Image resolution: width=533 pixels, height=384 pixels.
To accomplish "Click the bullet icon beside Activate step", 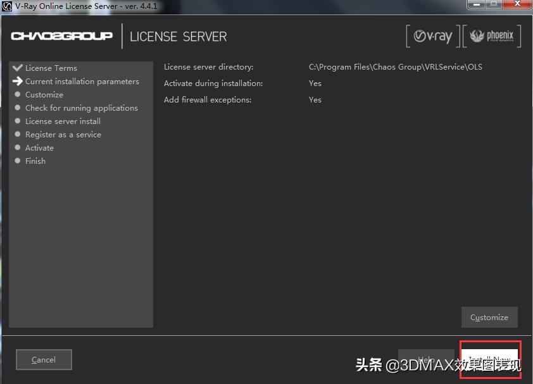I will [x=18, y=147].
